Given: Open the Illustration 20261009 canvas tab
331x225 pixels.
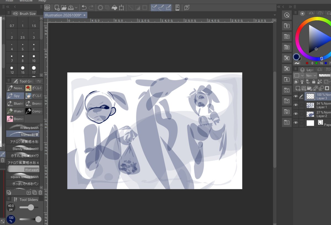Looking at the screenshot, I should click(63, 15).
